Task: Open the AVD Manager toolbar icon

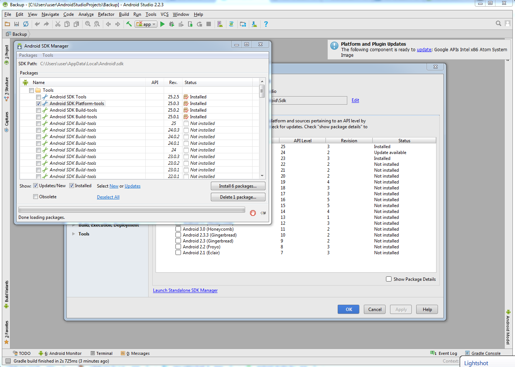Action: click(x=220, y=24)
